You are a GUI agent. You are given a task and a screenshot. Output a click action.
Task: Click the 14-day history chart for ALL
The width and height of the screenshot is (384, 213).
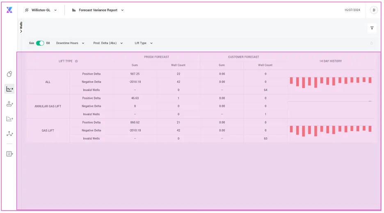(331, 82)
